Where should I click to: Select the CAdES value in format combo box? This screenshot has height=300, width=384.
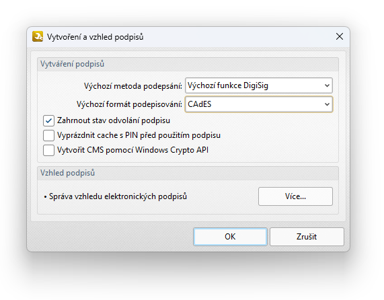click(x=199, y=104)
